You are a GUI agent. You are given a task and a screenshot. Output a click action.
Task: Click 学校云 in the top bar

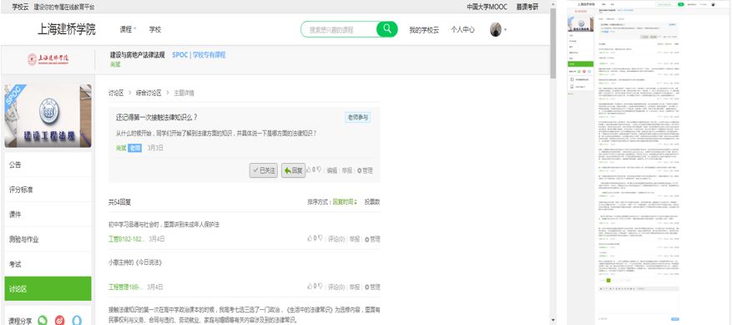point(21,7)
